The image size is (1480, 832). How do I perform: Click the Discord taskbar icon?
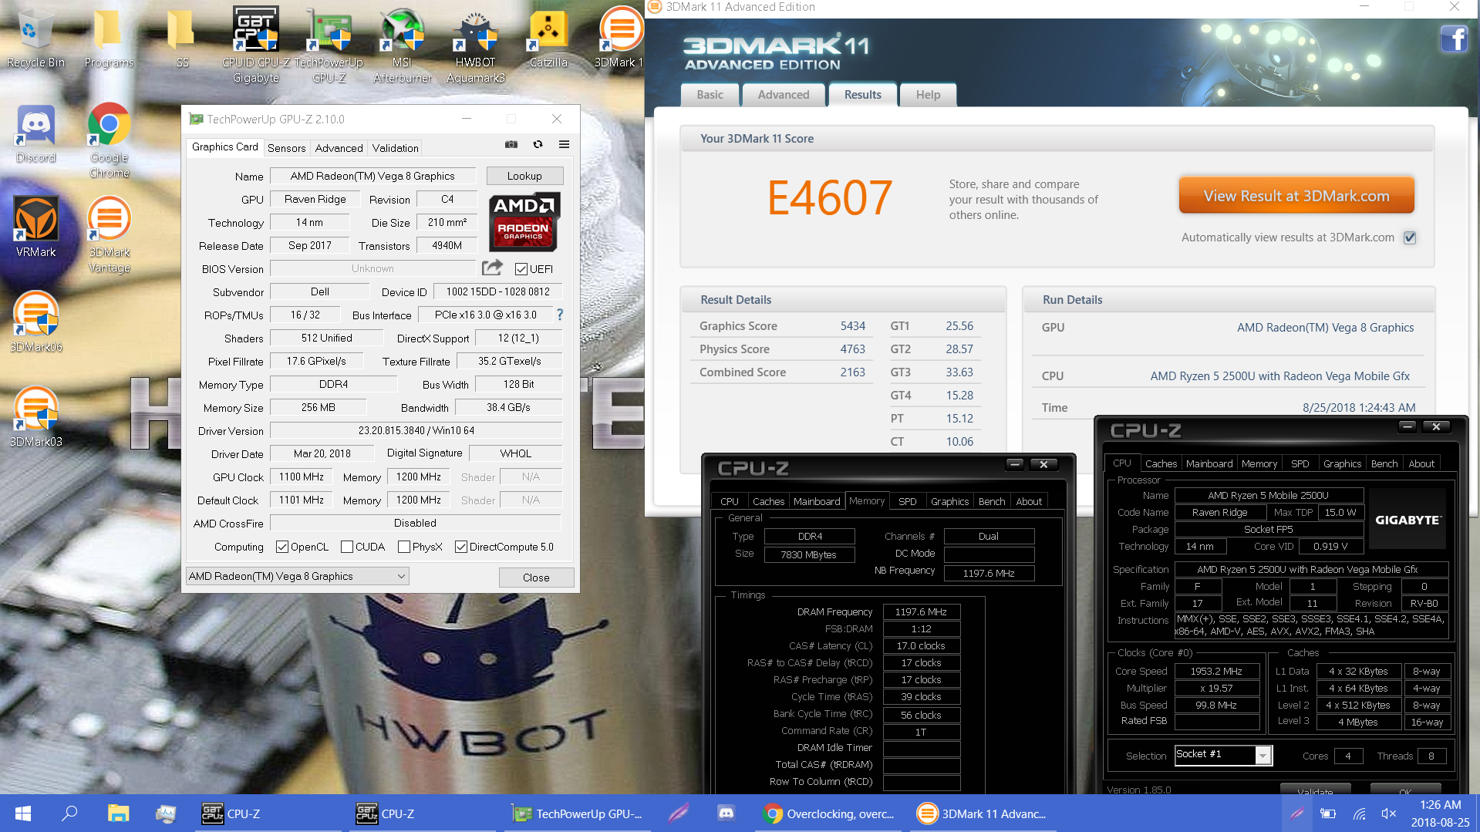(x=726, y=813)
